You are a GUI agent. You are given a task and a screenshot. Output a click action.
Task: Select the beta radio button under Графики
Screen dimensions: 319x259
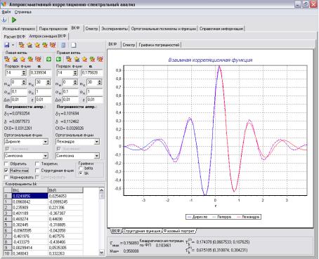pyautogui.click(x=81, y=168)
